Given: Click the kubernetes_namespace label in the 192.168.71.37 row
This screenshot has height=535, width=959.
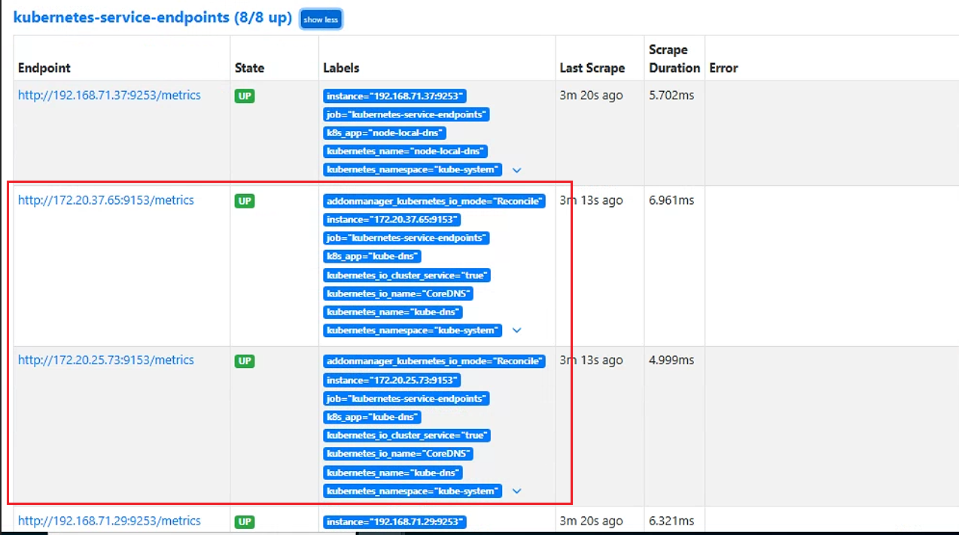Looking at the screenshot, I should [413, 170].
